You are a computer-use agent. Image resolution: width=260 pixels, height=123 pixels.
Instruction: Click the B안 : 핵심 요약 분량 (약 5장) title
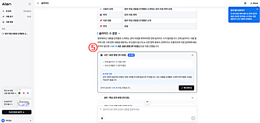coord(117,98)
